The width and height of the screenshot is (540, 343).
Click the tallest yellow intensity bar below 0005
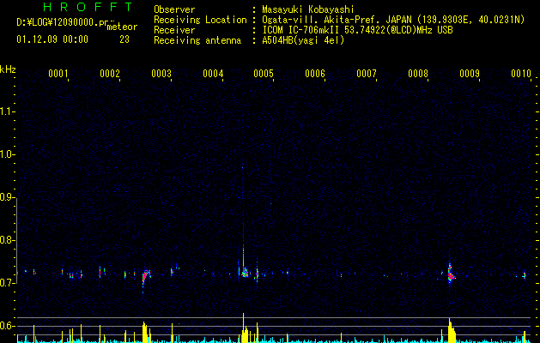coord(243,328)
